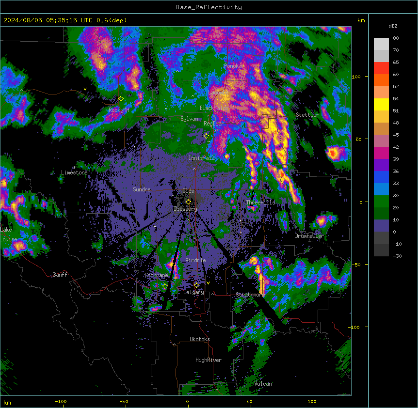The image size is (418, 408).
Task: Click the yellow diamond marker below Cochrane
Action: (165, 286)
